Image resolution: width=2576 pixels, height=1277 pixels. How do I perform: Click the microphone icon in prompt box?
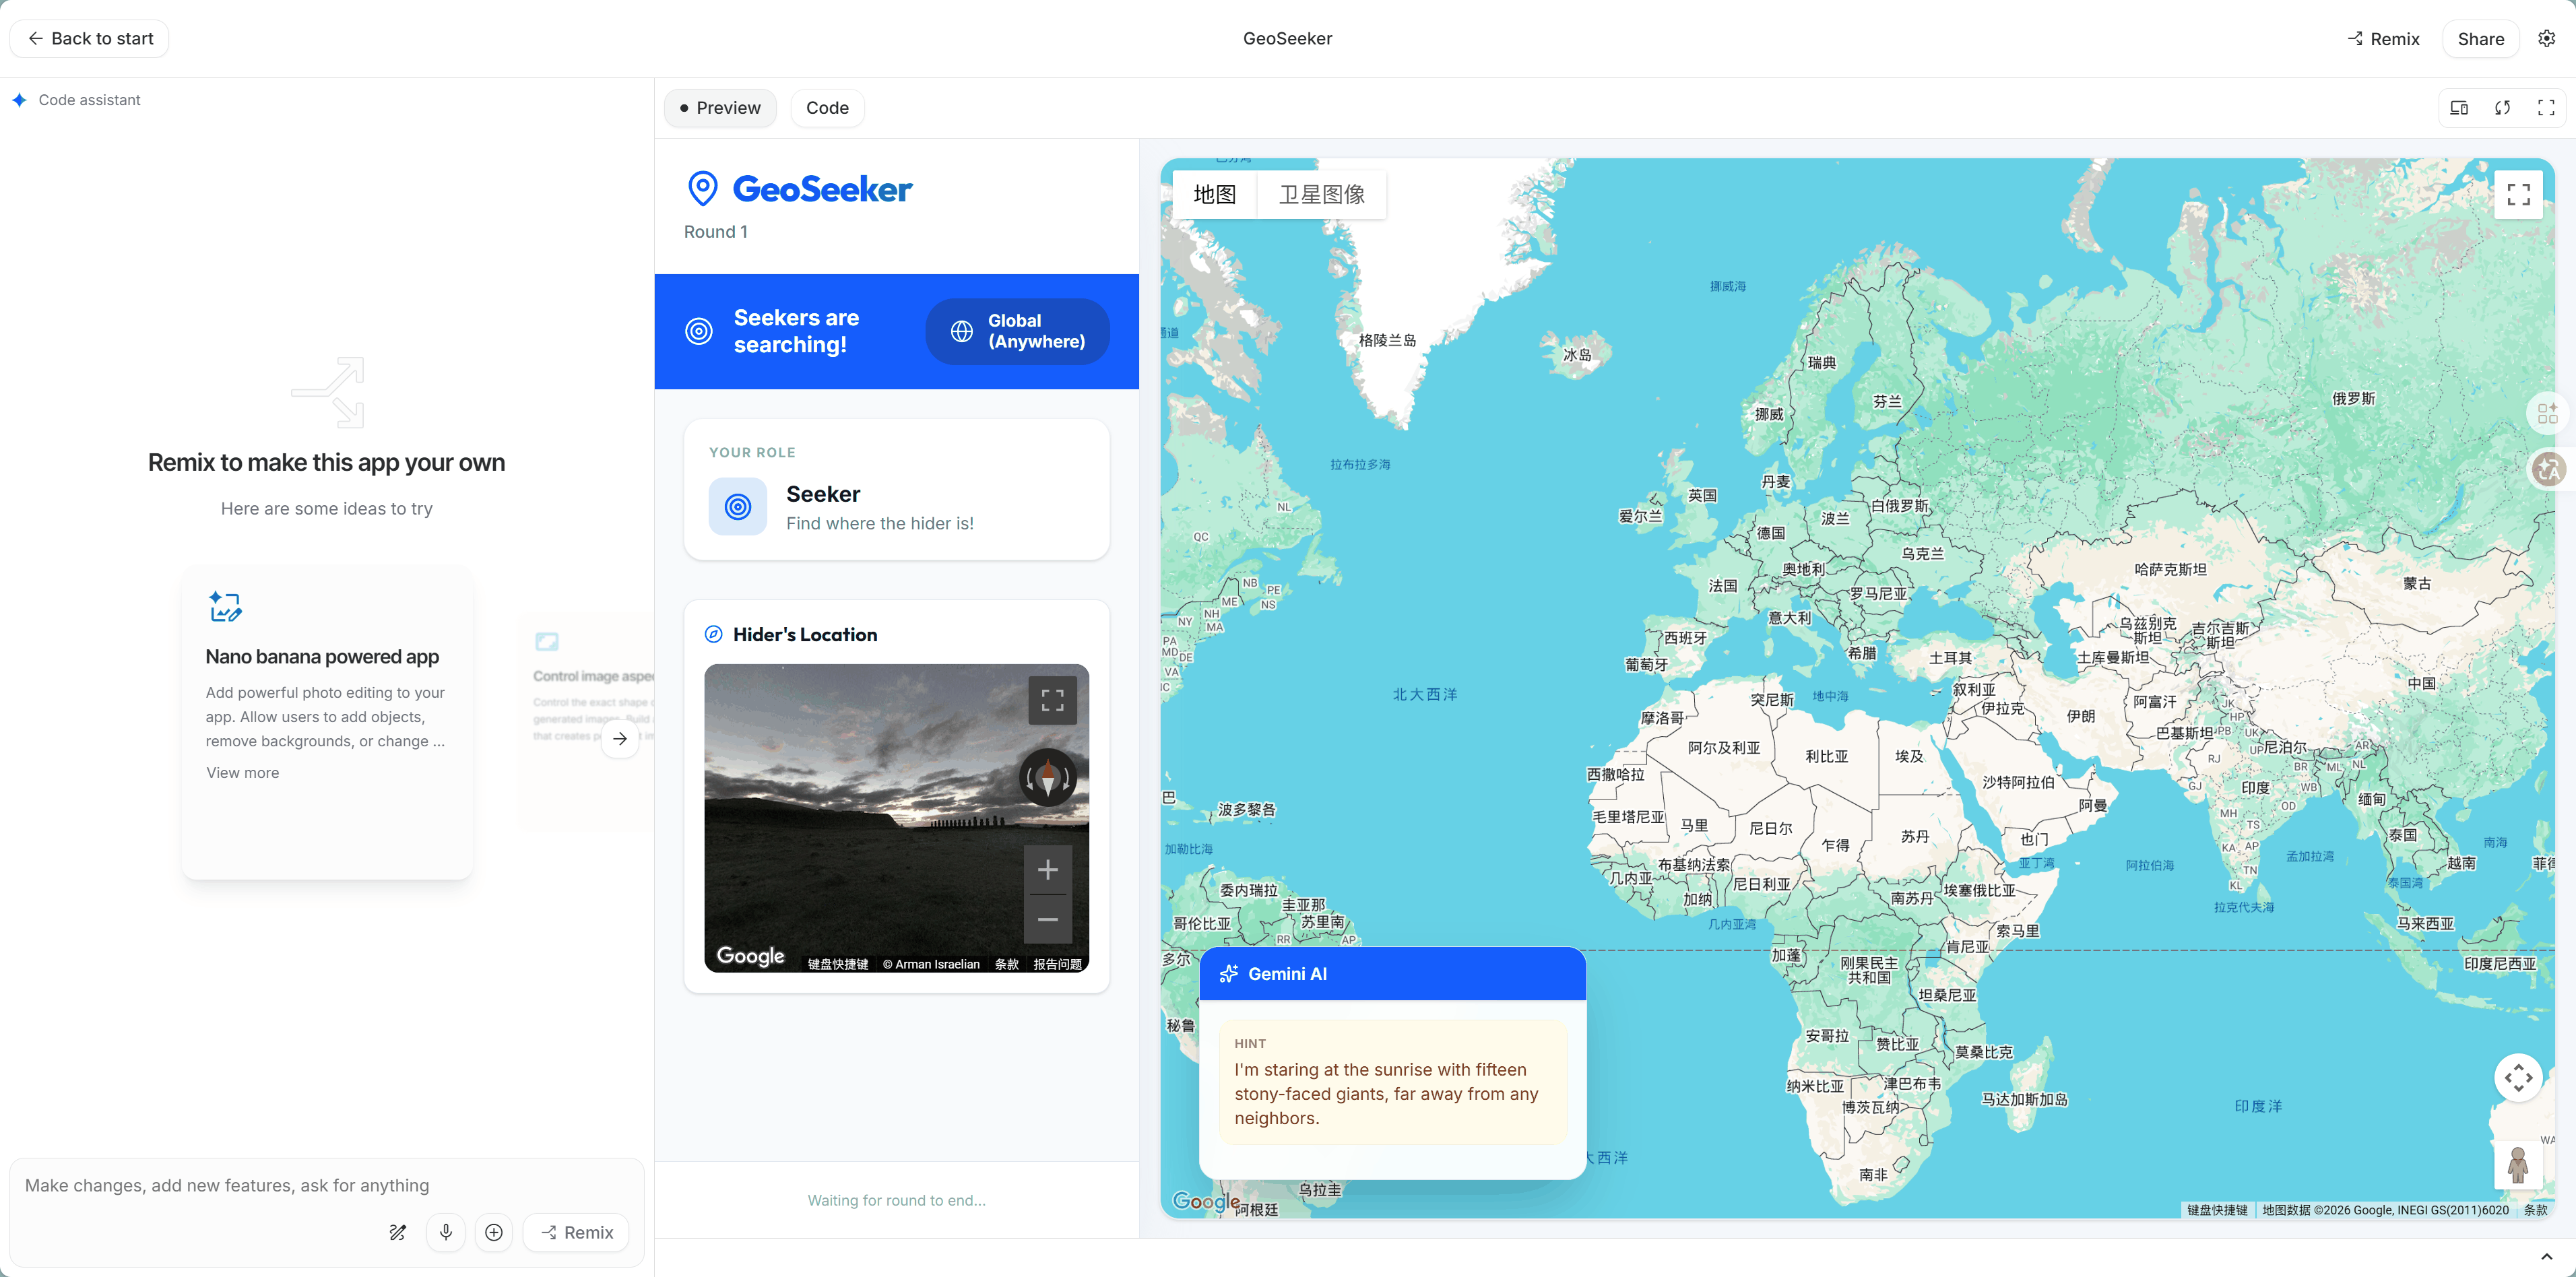446,1232
